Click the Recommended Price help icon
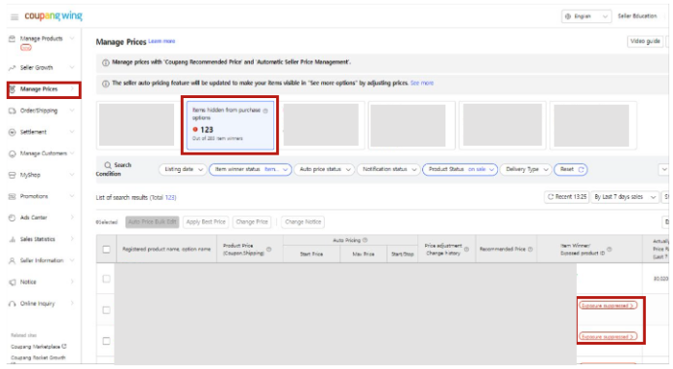 (530, 249)
